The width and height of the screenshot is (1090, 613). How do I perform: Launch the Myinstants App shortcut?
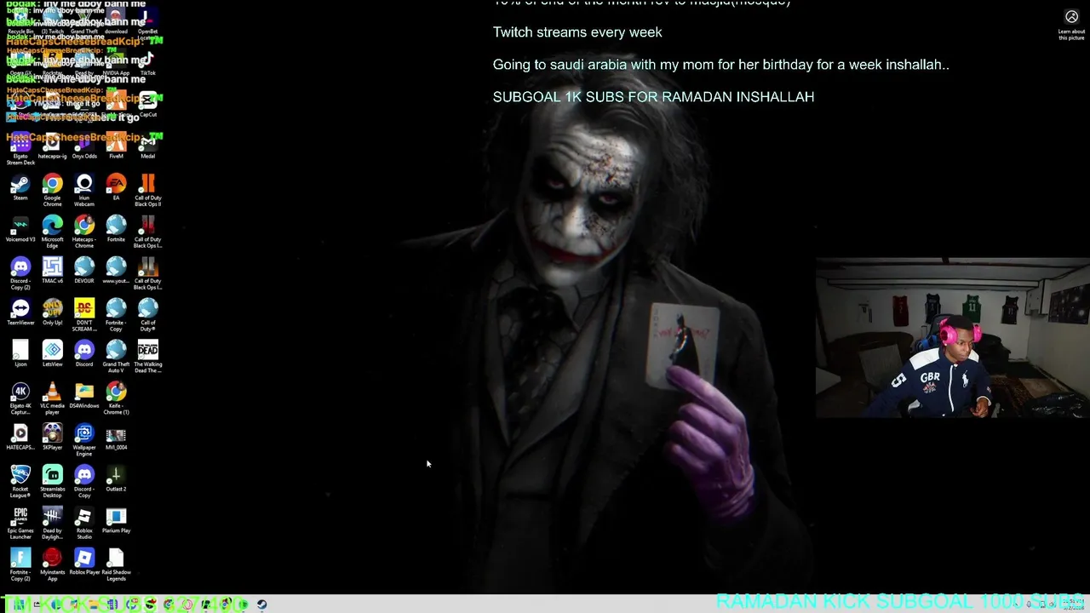(53, 565)
